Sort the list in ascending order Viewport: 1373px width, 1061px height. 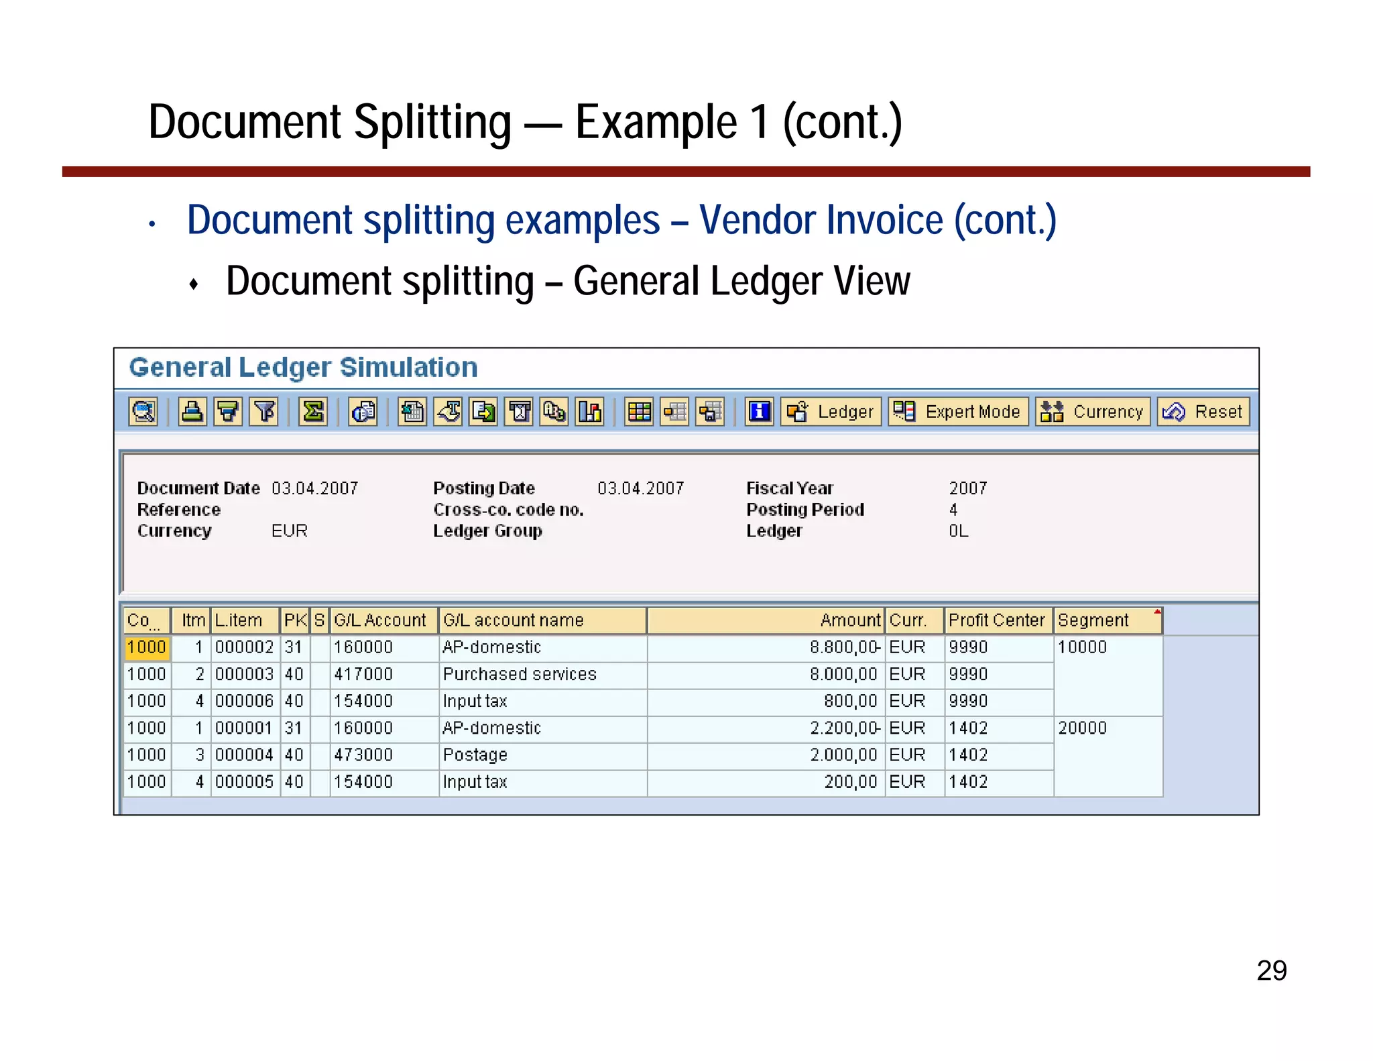192,411
